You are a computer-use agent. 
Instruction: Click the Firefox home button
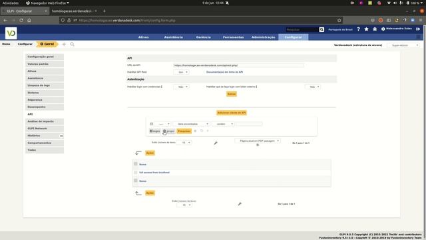[x=29, y=20]
